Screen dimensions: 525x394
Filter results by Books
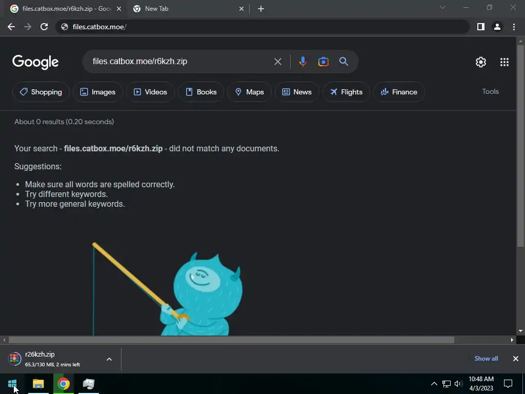point(201,92)
